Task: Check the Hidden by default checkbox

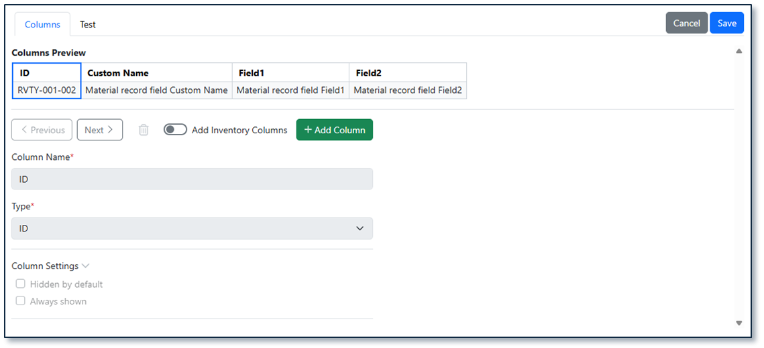Action: pyautogui.click(x=21, y=284)
